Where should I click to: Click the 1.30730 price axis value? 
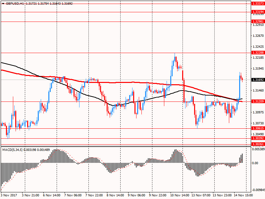[258, 123]
